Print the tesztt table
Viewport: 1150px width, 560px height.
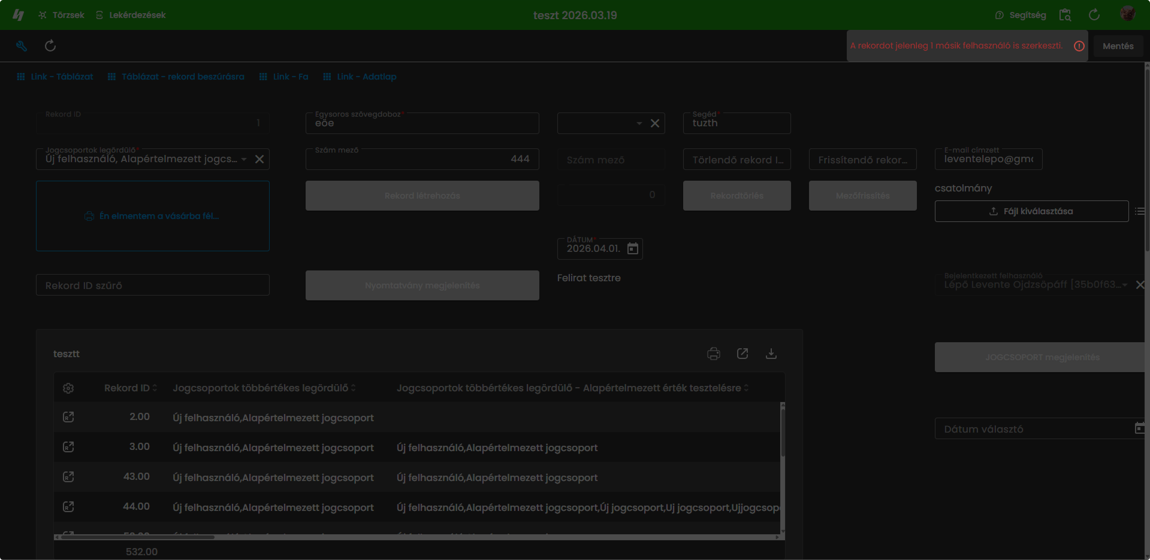coord(713,354)
